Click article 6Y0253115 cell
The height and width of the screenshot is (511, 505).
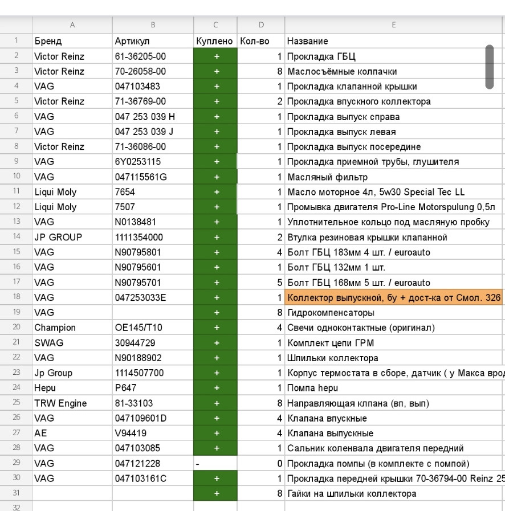[x=153, y=162]
